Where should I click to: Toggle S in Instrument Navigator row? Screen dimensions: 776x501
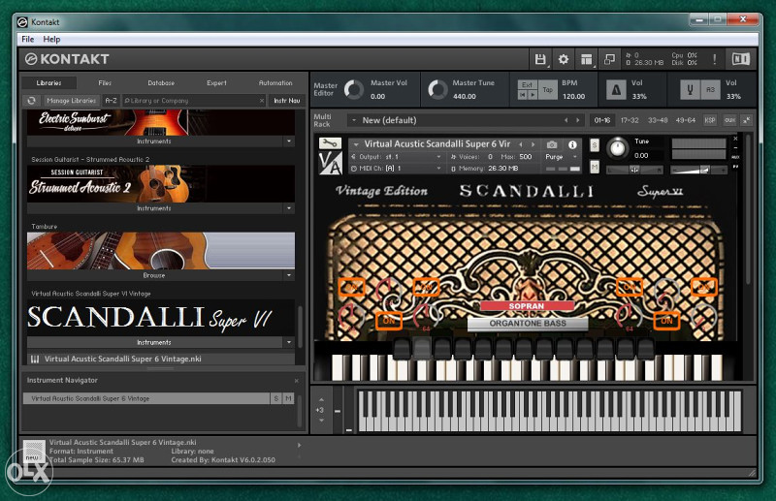[276, 398]
